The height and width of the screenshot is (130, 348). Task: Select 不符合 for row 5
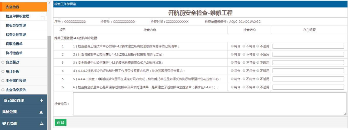pyautogui.click(x=244, y=79)
